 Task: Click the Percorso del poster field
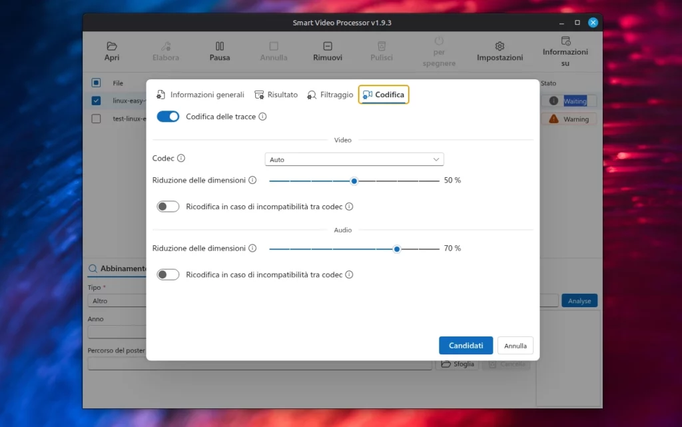point(260,364)
